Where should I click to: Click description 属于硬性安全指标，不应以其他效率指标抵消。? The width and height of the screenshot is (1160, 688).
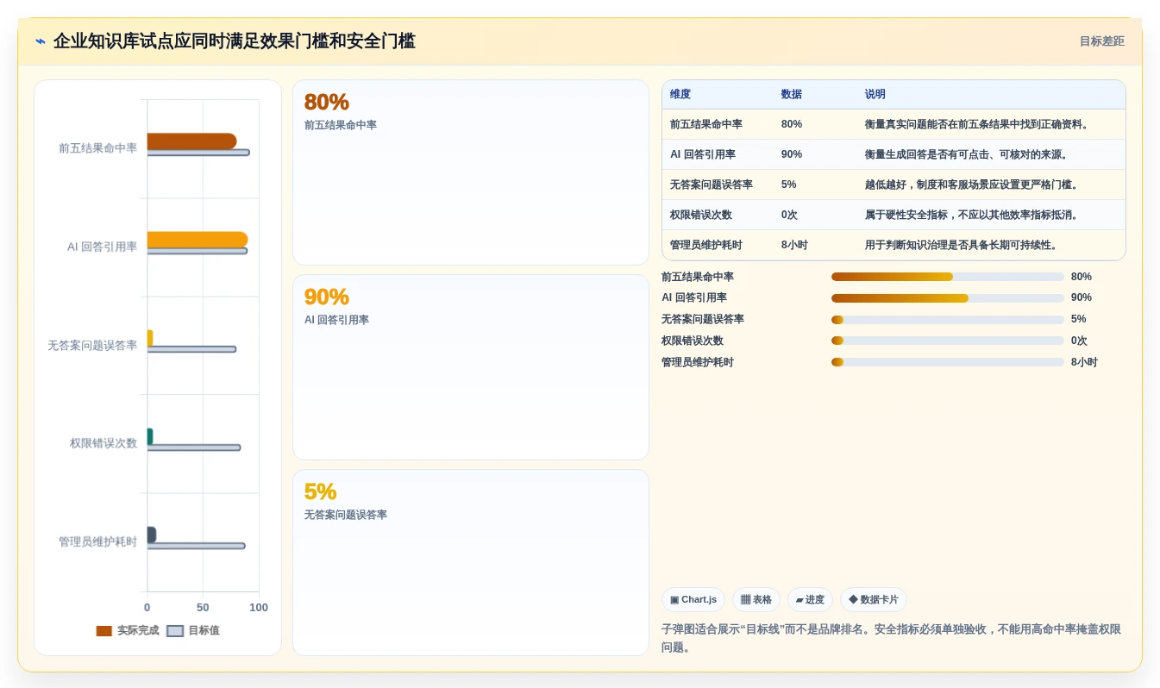(x=973, y=216)
